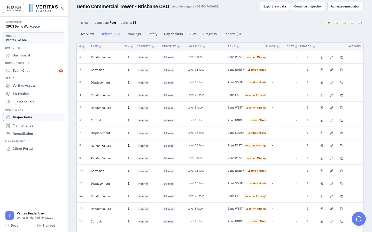Viewport: 372px width, 232px height.
Task: Copy defect row 7 Displacement
Action: click(x=342, y=133)
